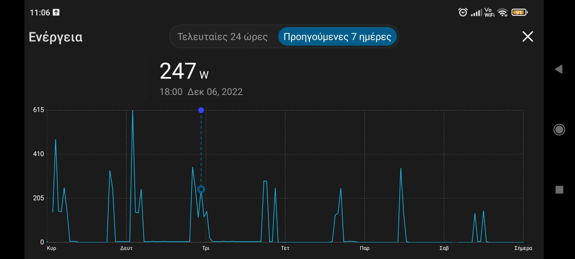Close the Ενέργεια chart with the X
The image size is (575, 259).
(x=528, y=36)
